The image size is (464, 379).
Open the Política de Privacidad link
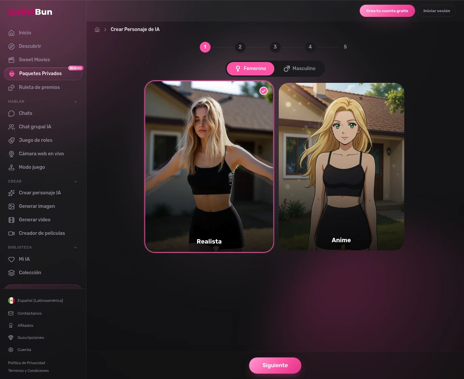(27, 363)
